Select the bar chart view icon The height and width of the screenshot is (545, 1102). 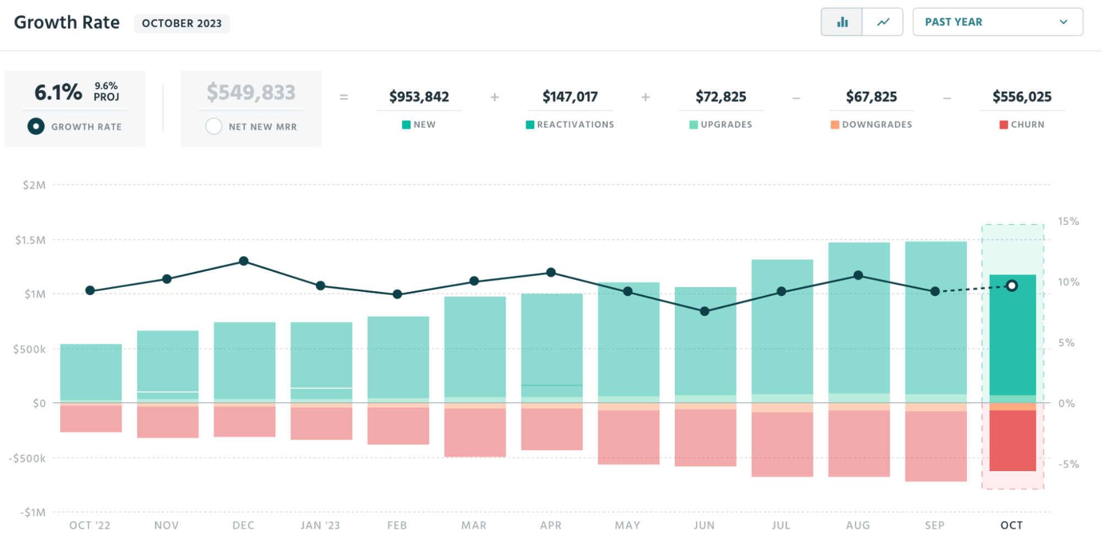(842, 22)
